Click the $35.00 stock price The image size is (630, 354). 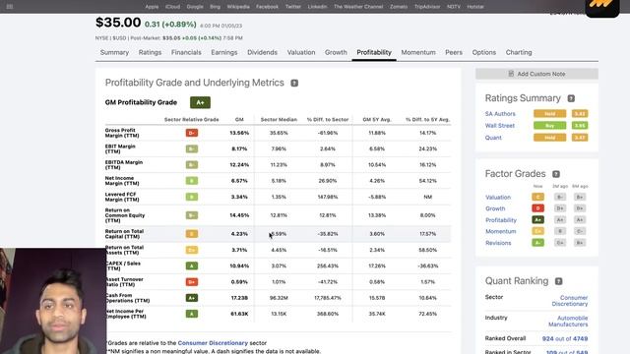pos(118,23)
